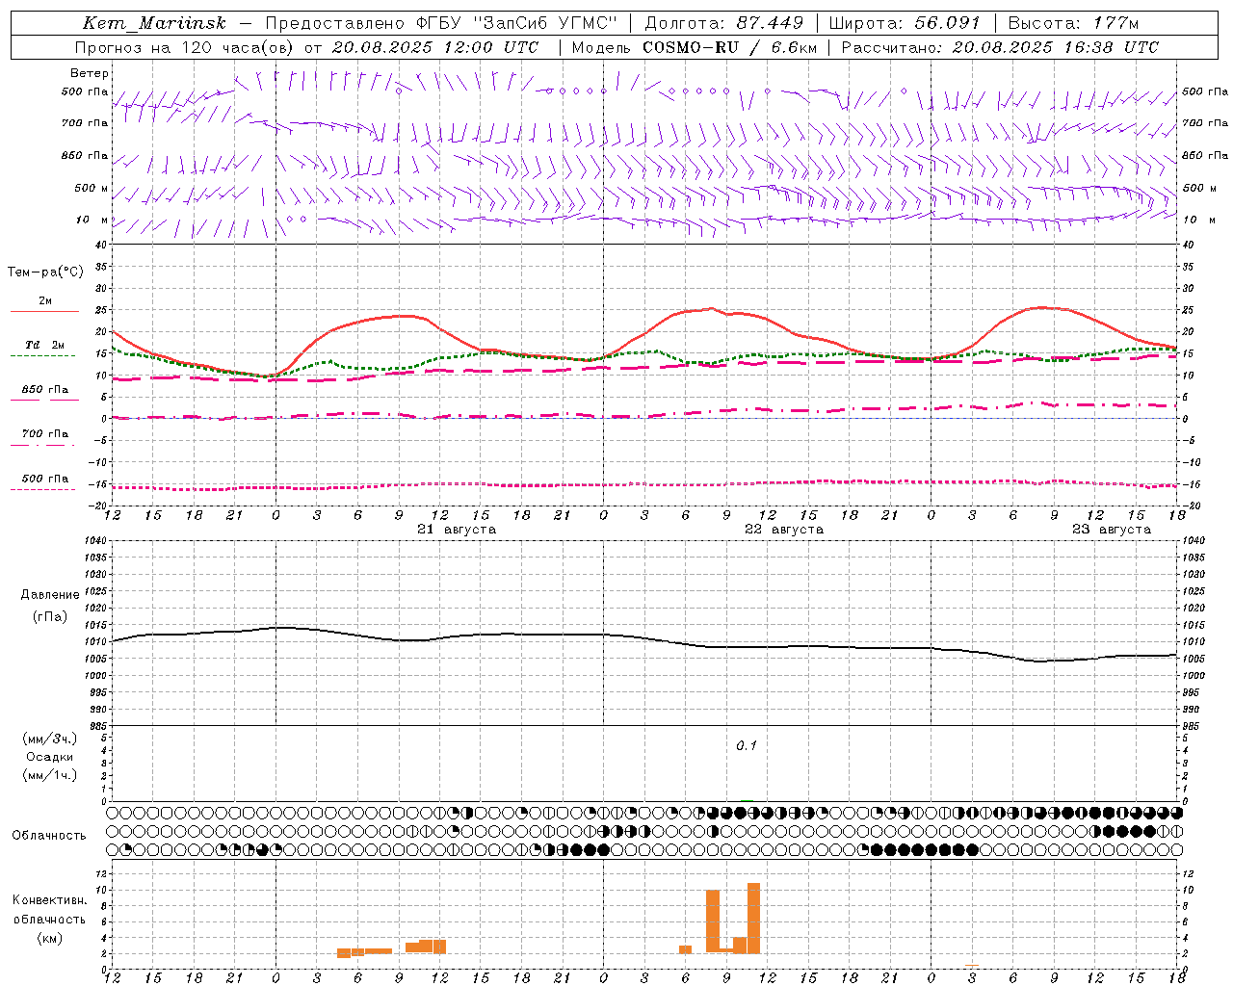Click the 'Осадки' precipitation label
1233x986 pixels.
(50, 757)
